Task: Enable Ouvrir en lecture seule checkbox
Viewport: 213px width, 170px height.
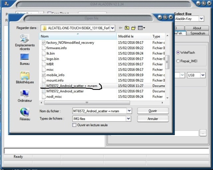Action: tap(74, 125)
